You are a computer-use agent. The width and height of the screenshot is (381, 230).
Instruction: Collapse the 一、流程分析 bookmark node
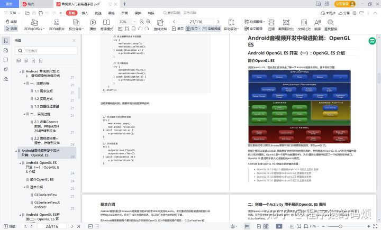coord(24,84)
